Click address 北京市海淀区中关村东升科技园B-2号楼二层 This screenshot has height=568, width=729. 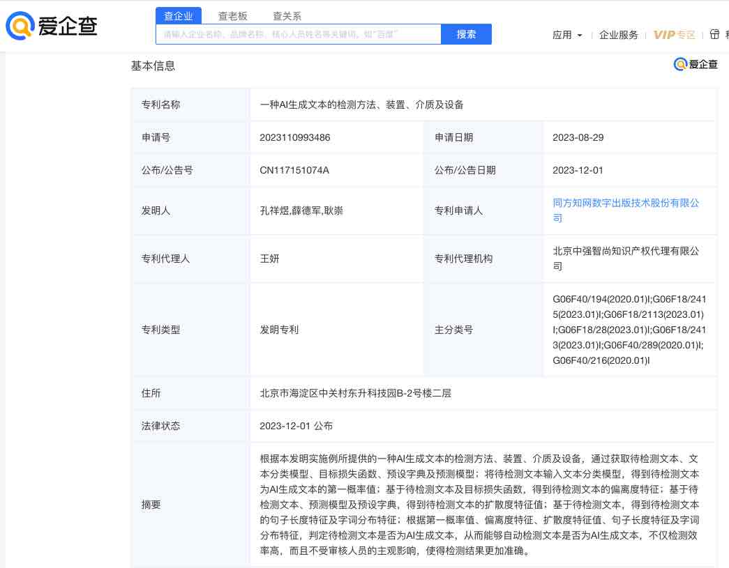tap(355, 393)
